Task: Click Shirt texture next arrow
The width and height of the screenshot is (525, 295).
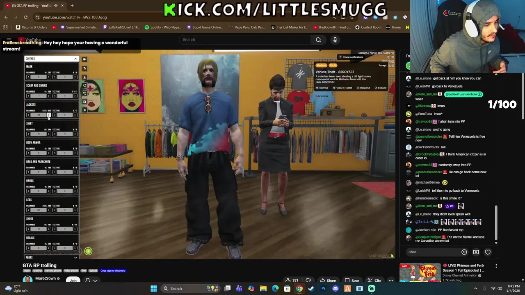Action: point(75,134)
